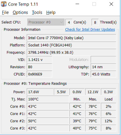Click the Core Temp 1.11 window title
Image resolution: width=121 pixels, height=135 pixels.
pos(23,4)
